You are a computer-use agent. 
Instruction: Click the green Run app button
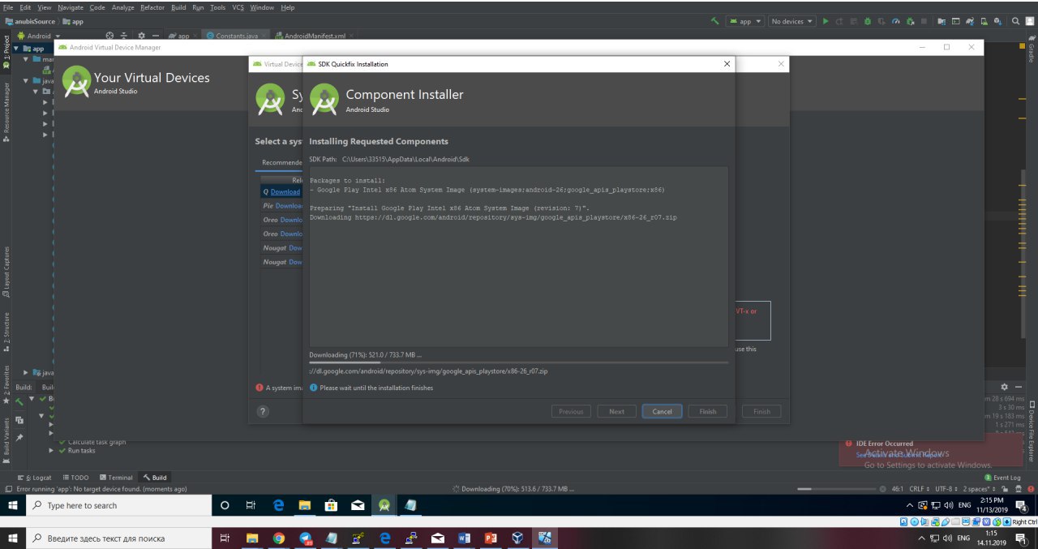tap(826, 22)
